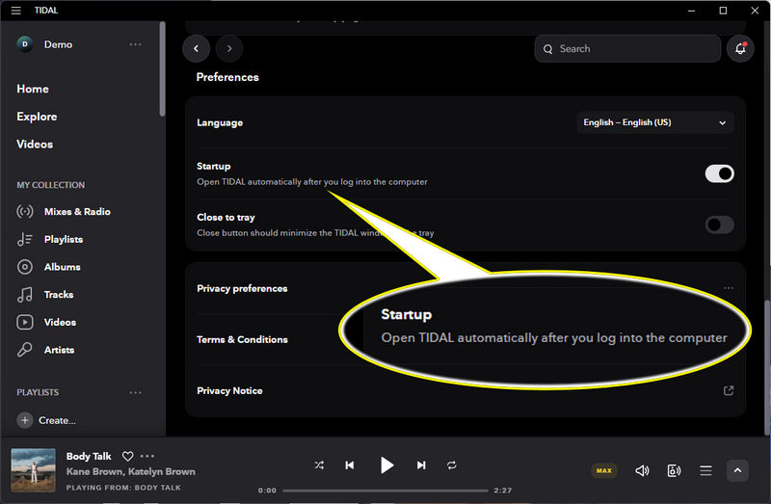Click the playback progress bar
The height and width of the screenshot is (504, 771).
385,491
